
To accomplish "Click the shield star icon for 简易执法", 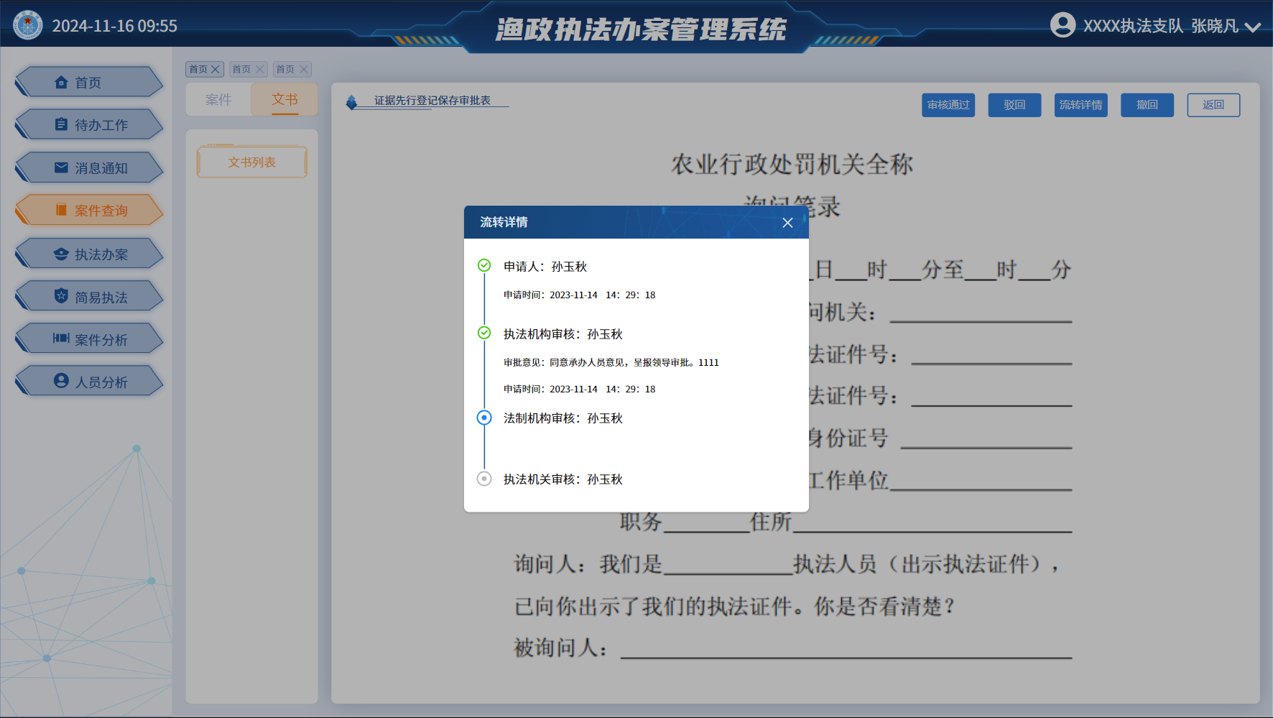I will (x=62, y=296).
